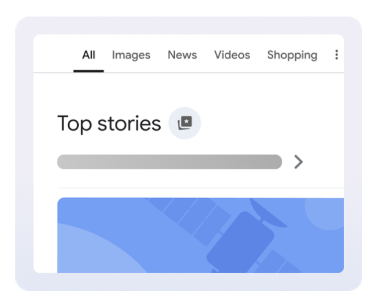379x308 pixels.
Task: Open the News tab
Action: [182, 55]
